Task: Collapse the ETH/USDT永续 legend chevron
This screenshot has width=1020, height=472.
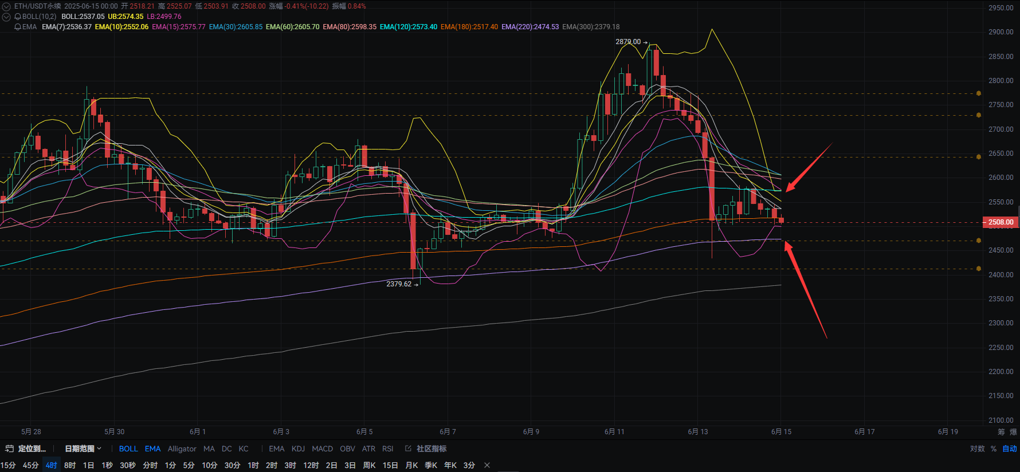Action: (6, 6)
